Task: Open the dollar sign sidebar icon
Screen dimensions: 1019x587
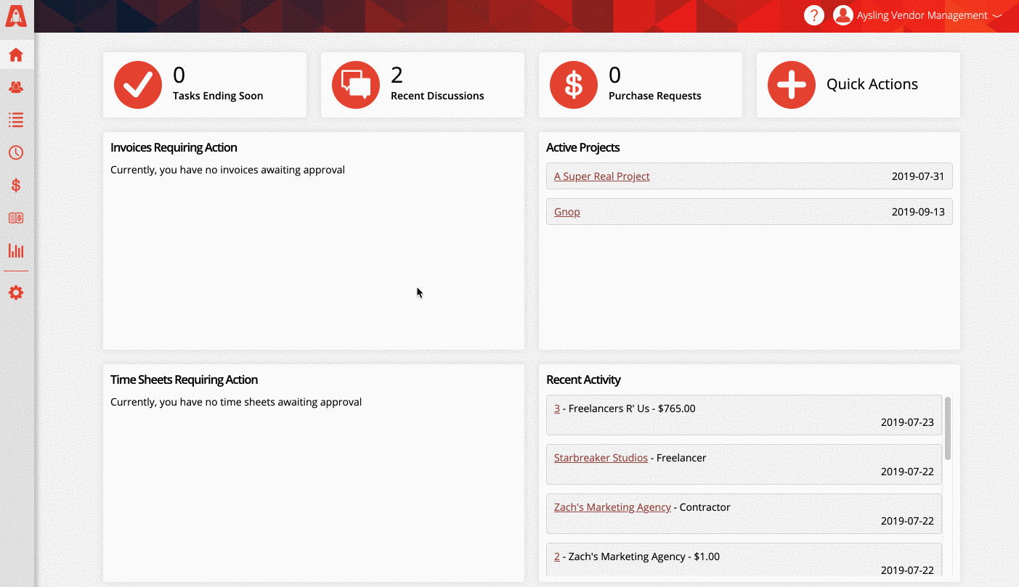Action: click(16, 185)
